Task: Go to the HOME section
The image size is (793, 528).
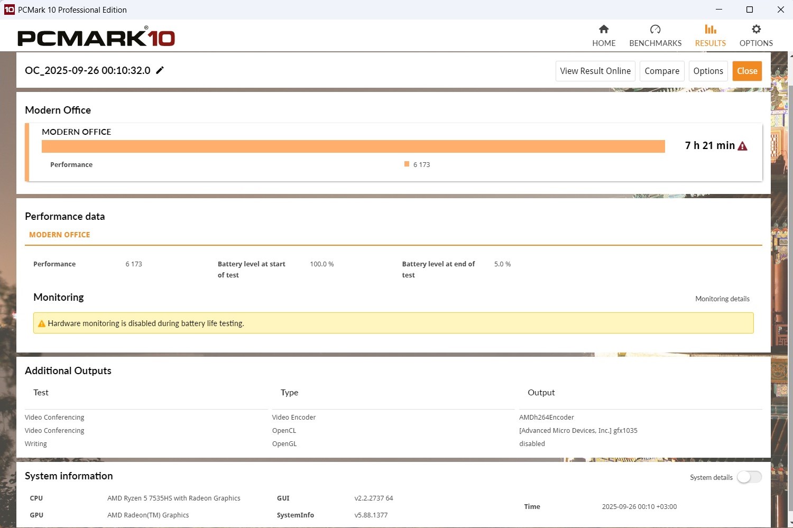Action: click(604, 35)
